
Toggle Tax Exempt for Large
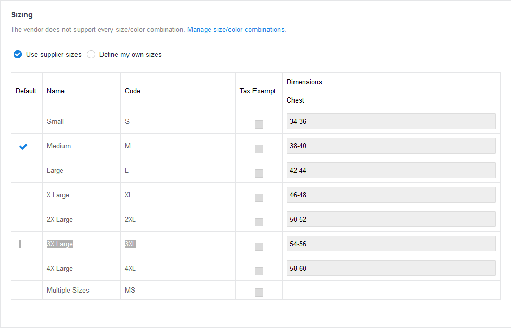(x=259, y=173)
